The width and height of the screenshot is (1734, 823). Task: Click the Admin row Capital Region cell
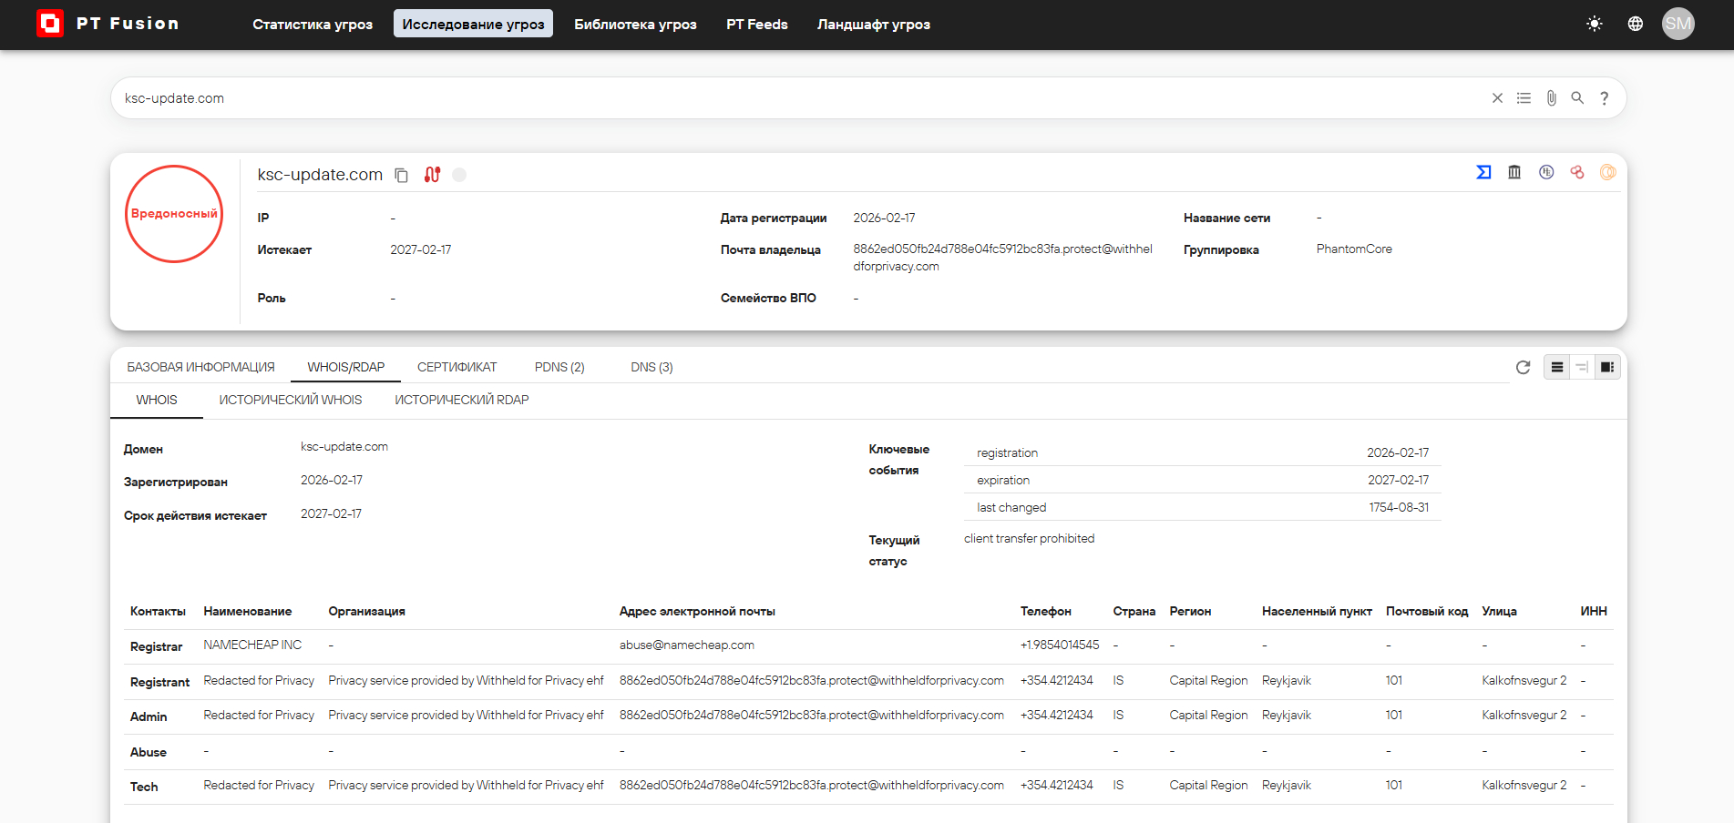(1208, 715)
